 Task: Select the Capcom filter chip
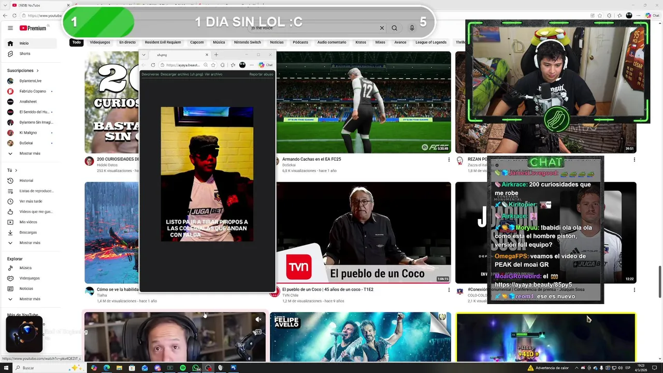tap(197, 42)
